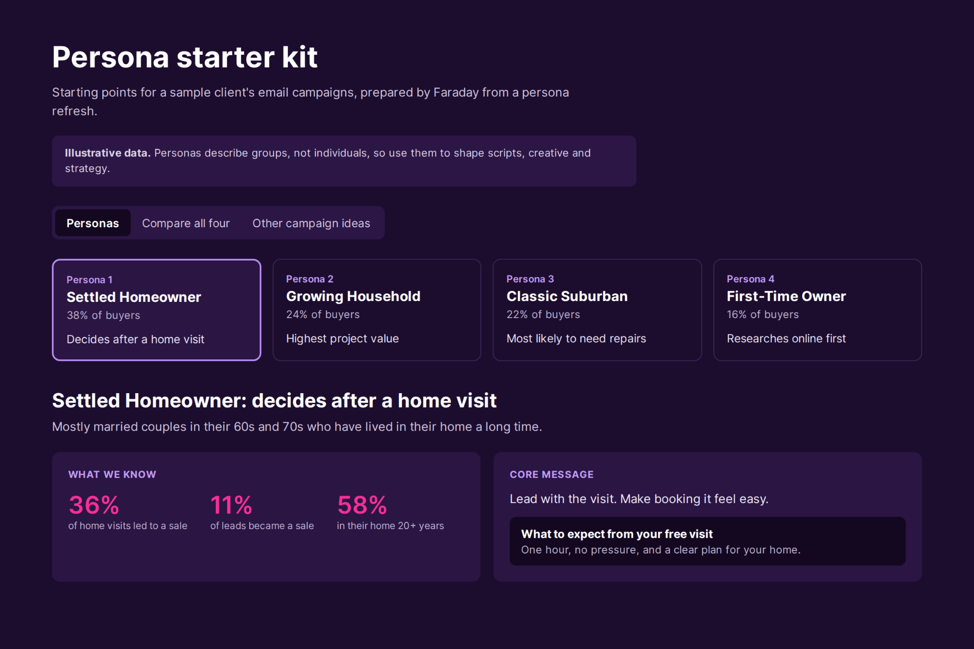Click 'One hour, no pressure' line
The height and width of the screenshot is (649, 974).
[661, 550]
